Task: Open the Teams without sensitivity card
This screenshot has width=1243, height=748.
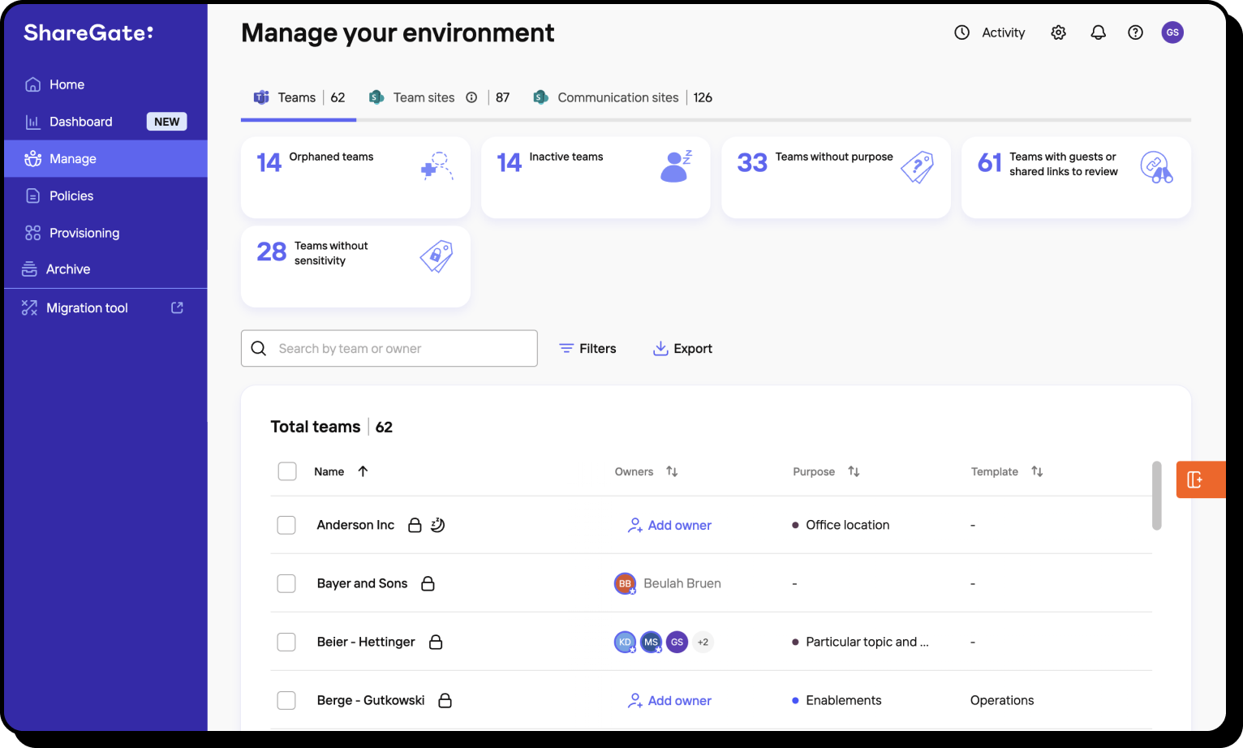Action: pos(355,266)
